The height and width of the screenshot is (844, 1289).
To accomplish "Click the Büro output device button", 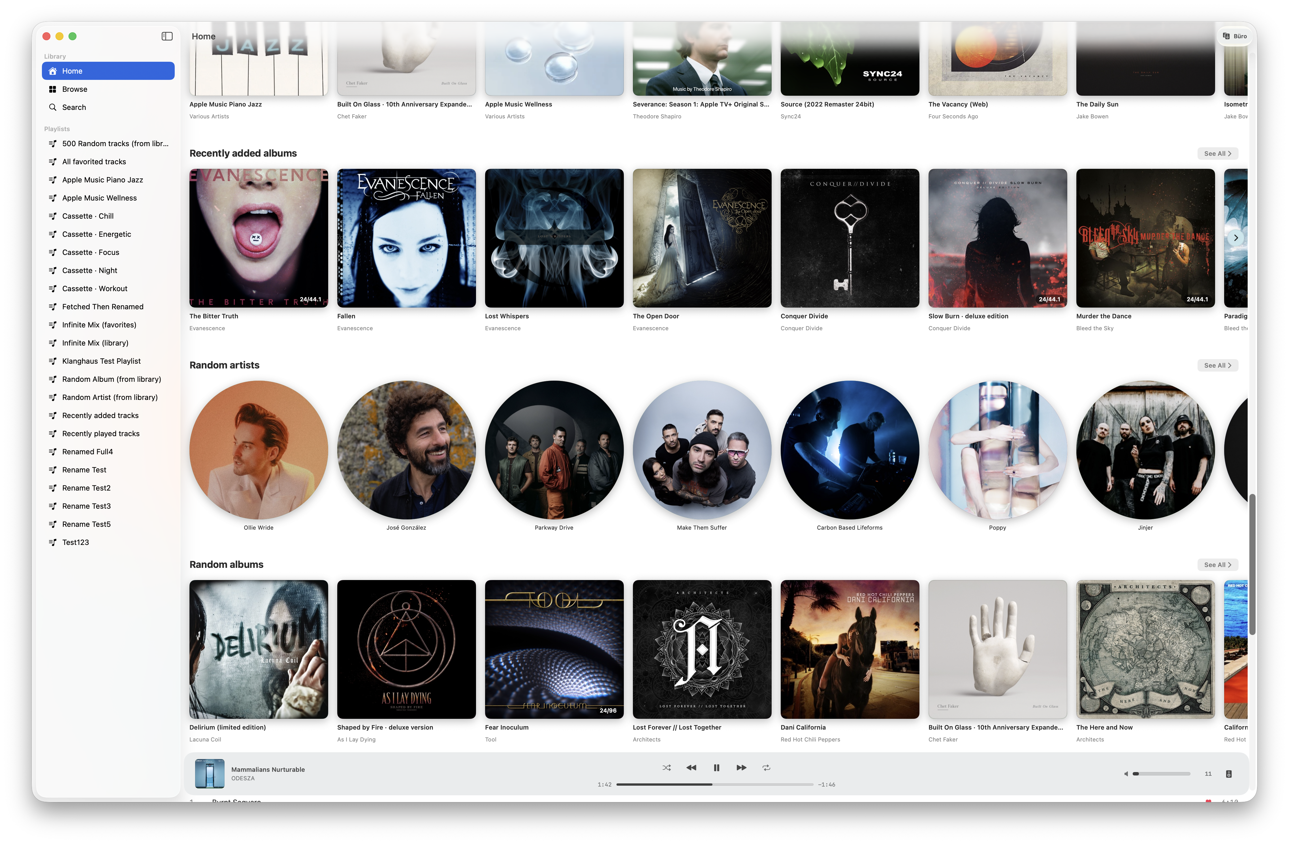I will pos(1234,36).
